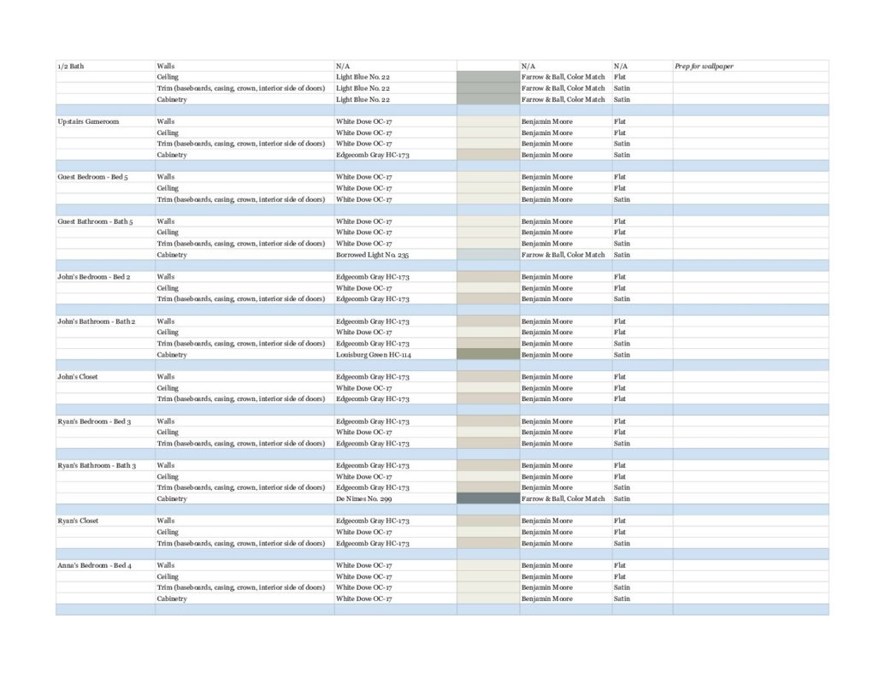Select the 'Borrowed Light No. 235' paint cell
The height and width of the screenshot is (684, 885).
(395, 255)
